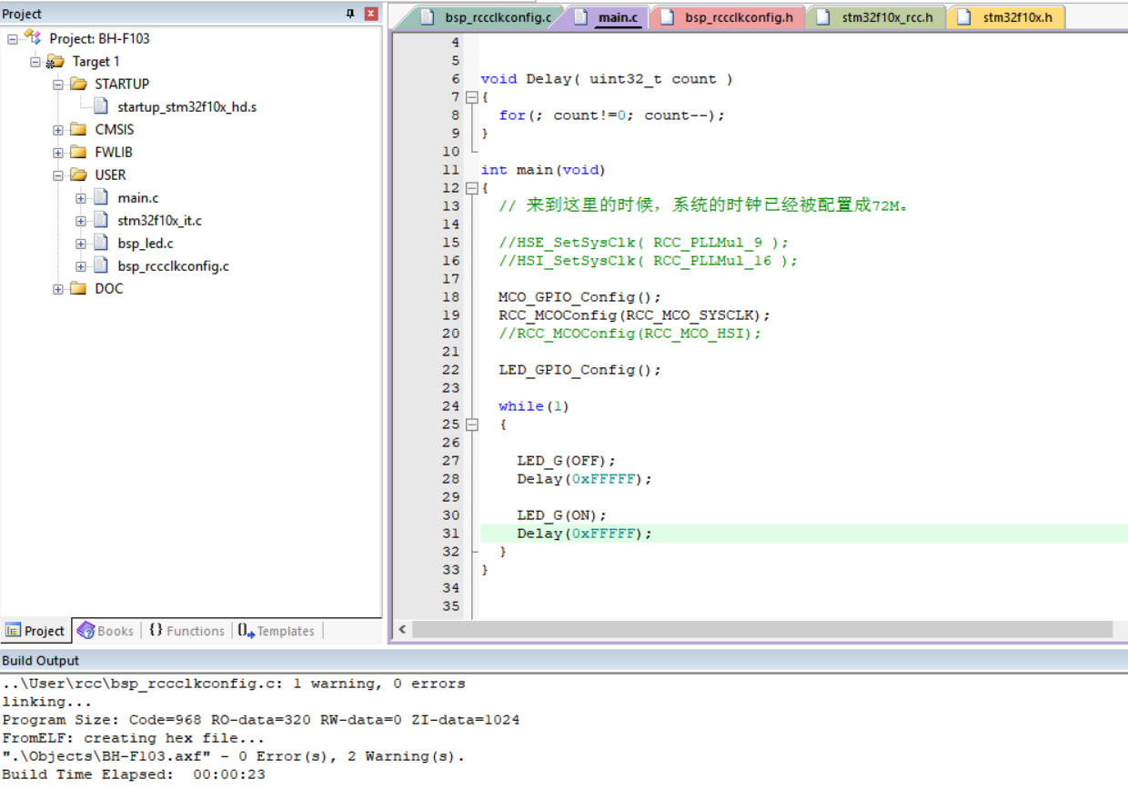Expand the CMSIS group in project tree
Viewport: 1128px width, 789px height.
click(57, 129)
